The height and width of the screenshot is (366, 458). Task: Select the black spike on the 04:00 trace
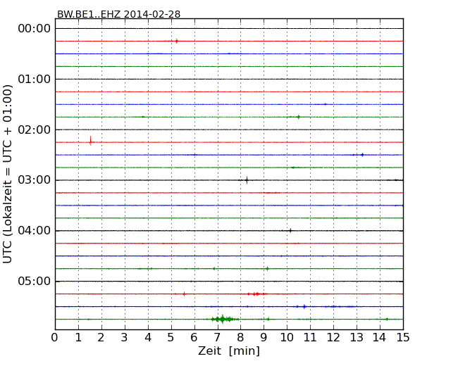(x=290, y=231)
